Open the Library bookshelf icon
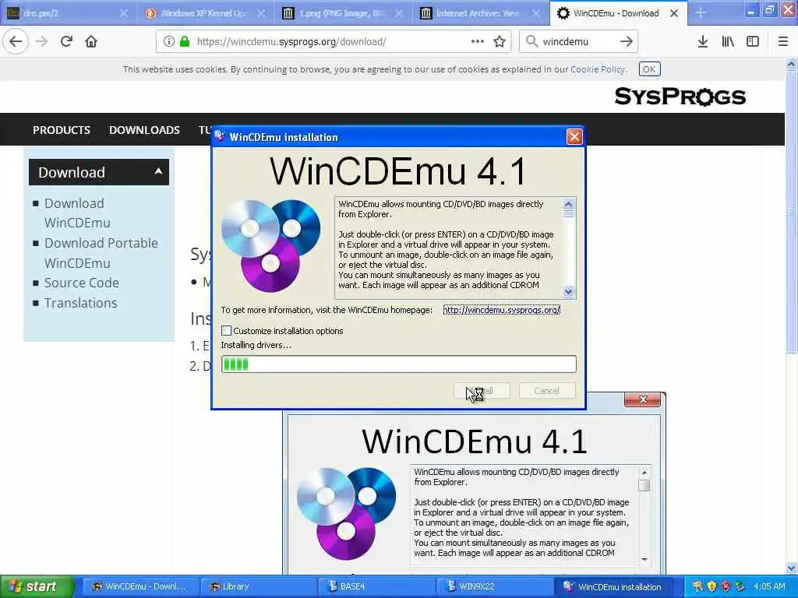 point(728,42)
